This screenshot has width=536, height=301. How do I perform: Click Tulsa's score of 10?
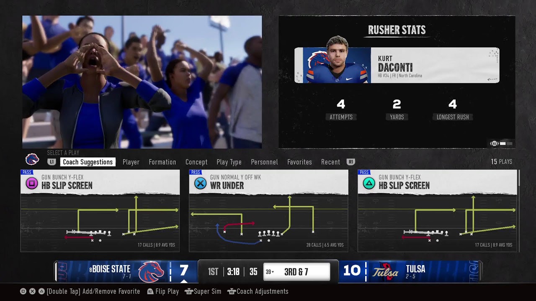click(352, 270)
